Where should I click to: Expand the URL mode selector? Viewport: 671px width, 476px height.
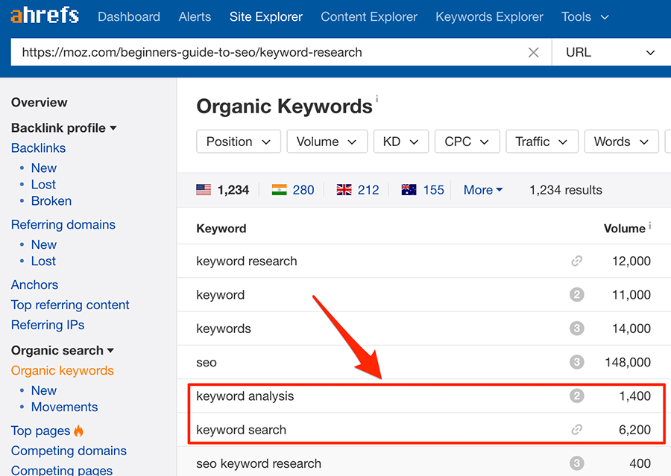[x=610, y=53]
